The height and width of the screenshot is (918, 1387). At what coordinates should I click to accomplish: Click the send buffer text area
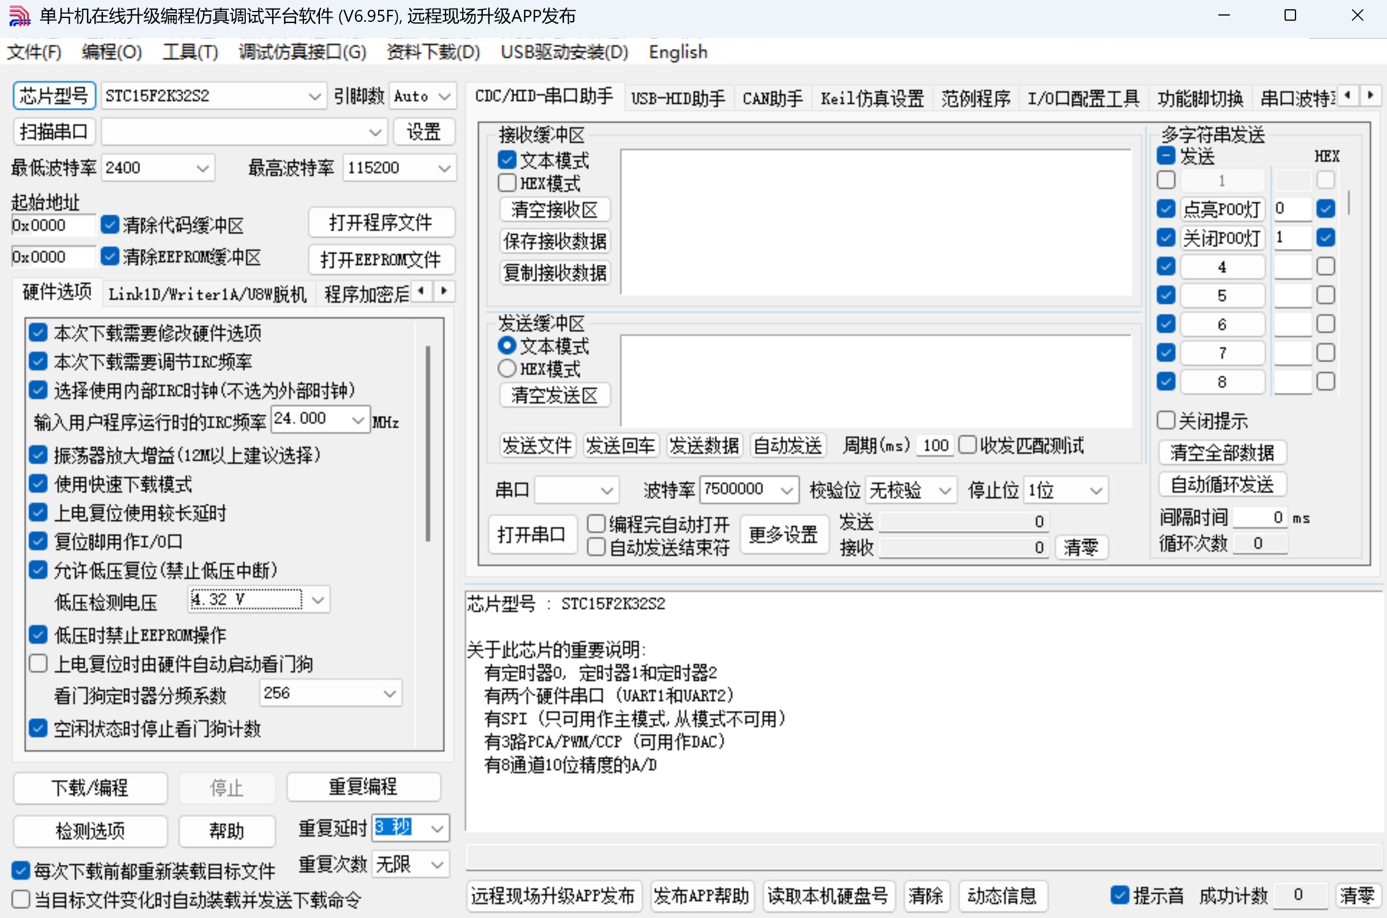tap(876, 380)
